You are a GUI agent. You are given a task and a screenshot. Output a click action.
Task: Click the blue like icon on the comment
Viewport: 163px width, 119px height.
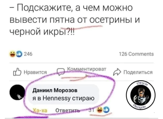click(106, 110)
